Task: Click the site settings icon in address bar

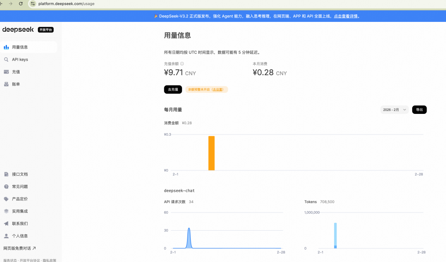Action: point(33,4)
